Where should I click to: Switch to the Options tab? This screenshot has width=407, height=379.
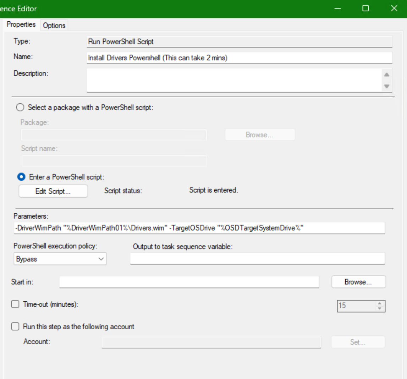pos(54,26)
